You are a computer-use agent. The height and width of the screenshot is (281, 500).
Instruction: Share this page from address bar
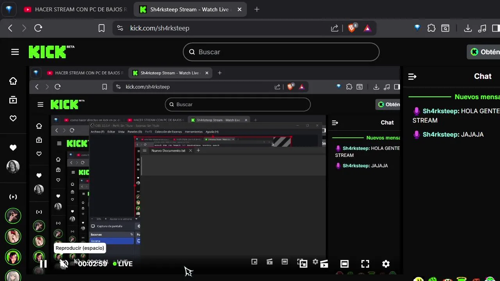pos(335,28)
